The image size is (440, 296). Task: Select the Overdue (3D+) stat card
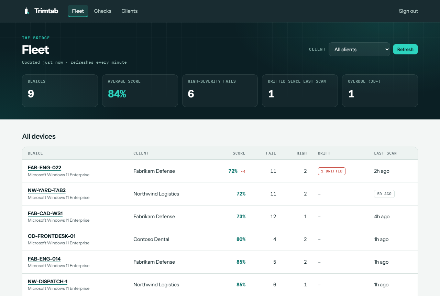coord(380,91)
